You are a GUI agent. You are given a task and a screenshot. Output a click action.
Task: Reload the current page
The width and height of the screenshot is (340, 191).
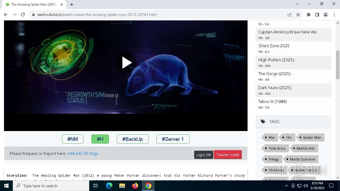23,15
